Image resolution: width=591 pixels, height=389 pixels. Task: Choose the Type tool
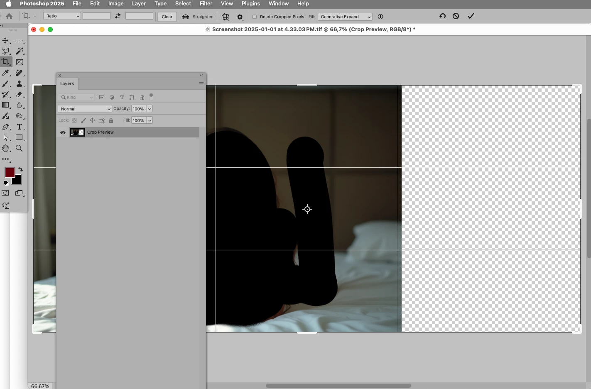tap(20, 127)
